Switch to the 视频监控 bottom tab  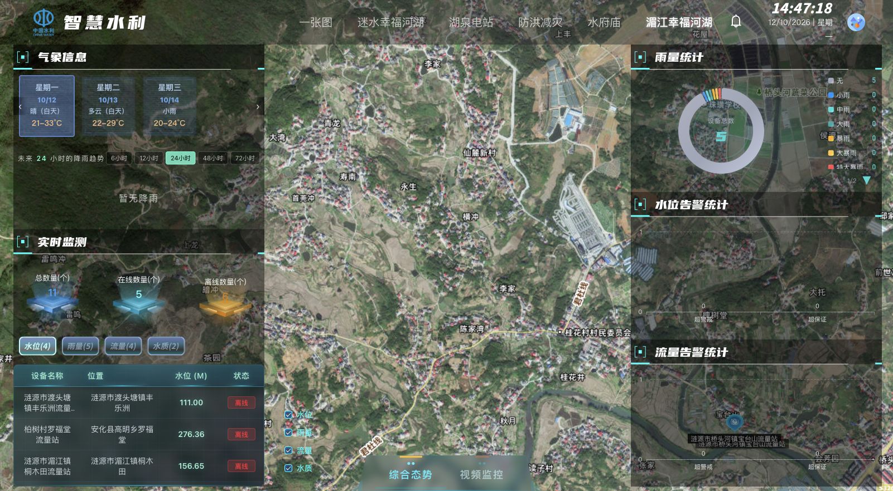coord(481,474)
